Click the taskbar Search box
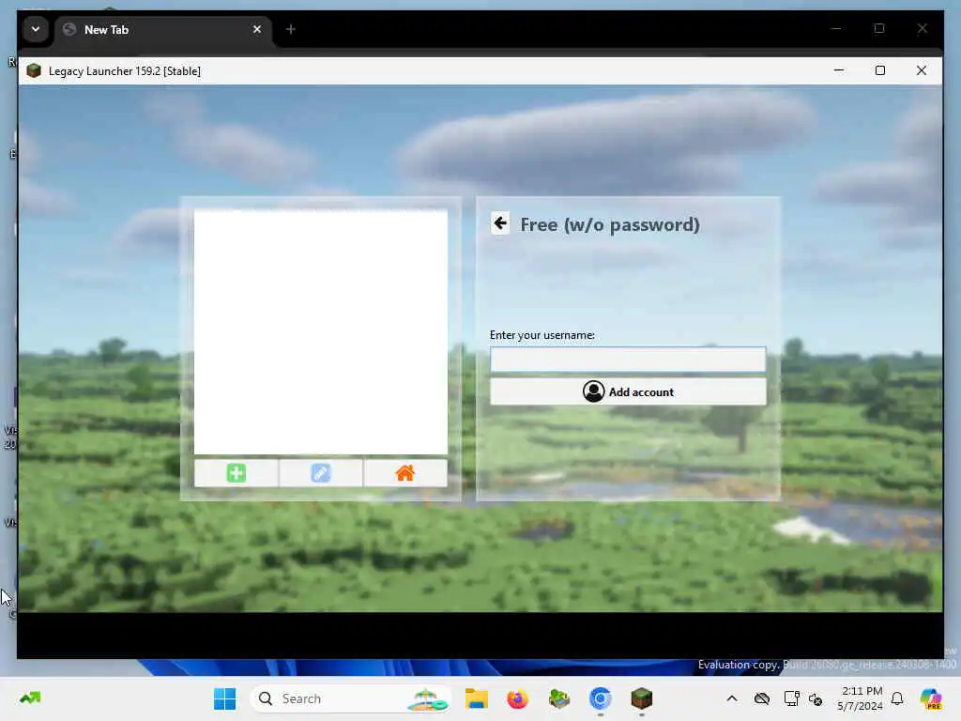 [x=351, y=698]
